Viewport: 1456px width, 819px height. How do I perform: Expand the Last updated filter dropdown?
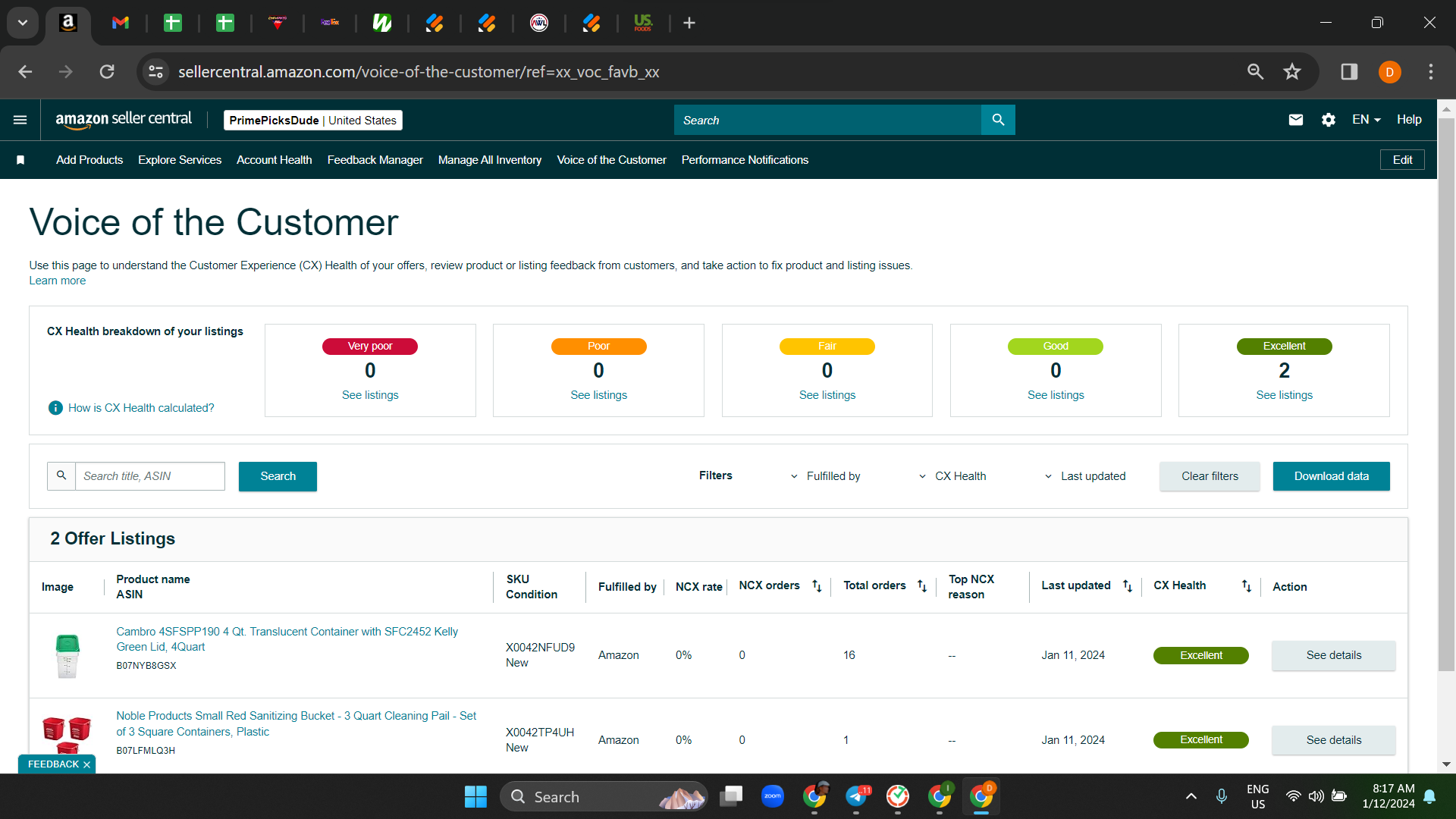click(1085, 476)
